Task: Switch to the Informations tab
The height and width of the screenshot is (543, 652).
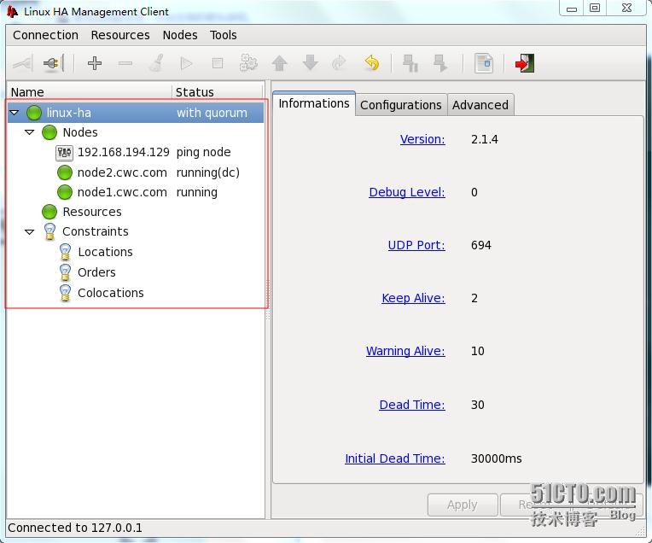Action: pos(314,103)
